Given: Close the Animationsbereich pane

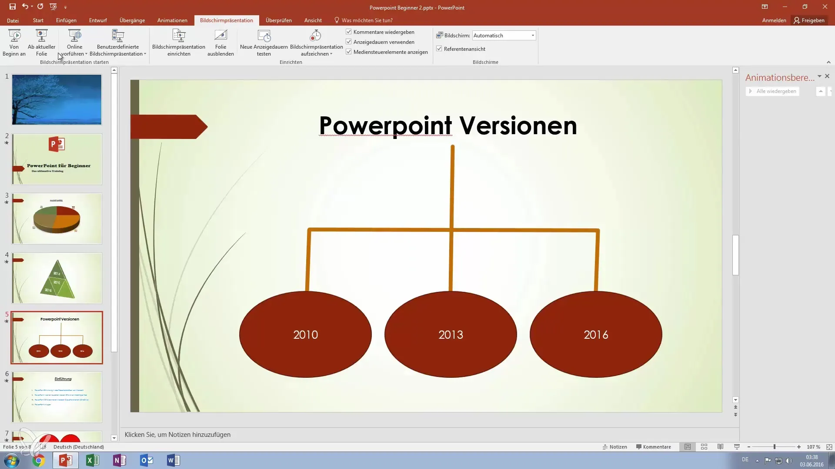Looking at the screenshot, I should point(827,76).
